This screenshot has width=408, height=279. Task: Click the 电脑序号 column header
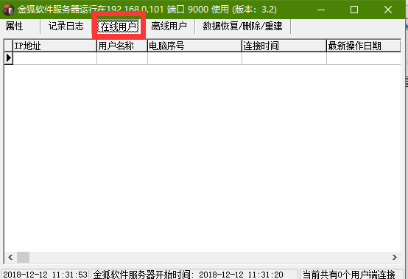click(194, 46)
